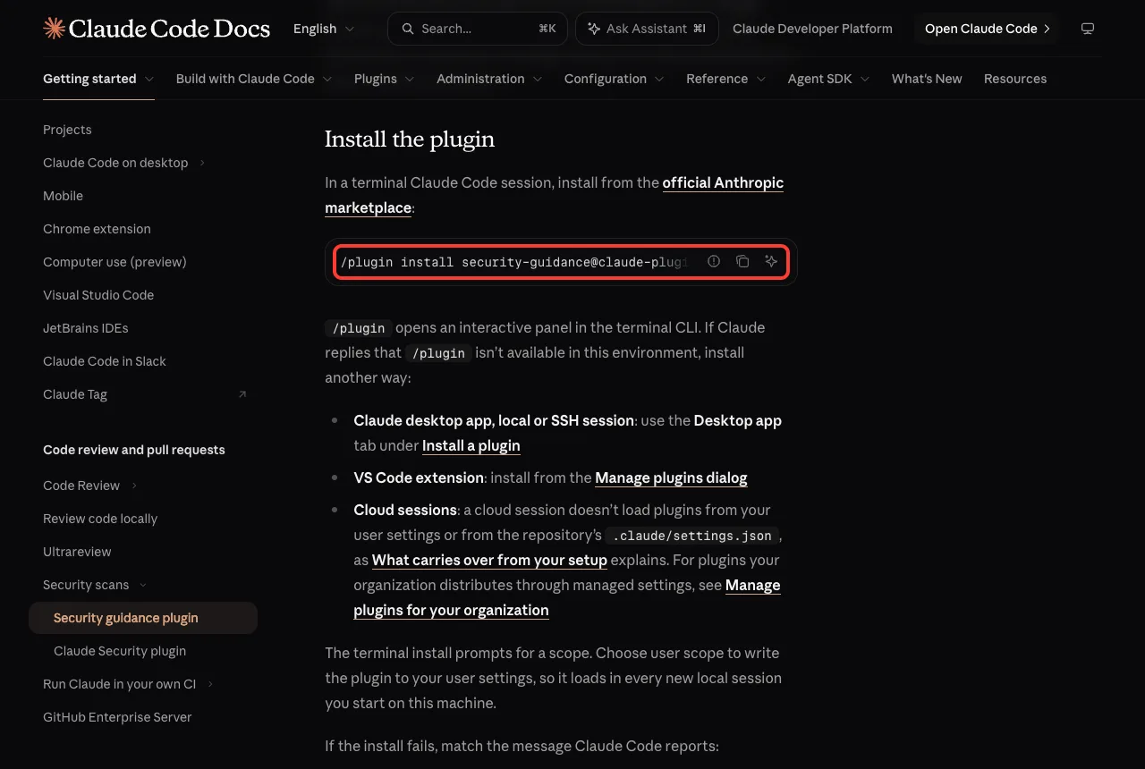Open the Resources tab

tap(1015, 79)
